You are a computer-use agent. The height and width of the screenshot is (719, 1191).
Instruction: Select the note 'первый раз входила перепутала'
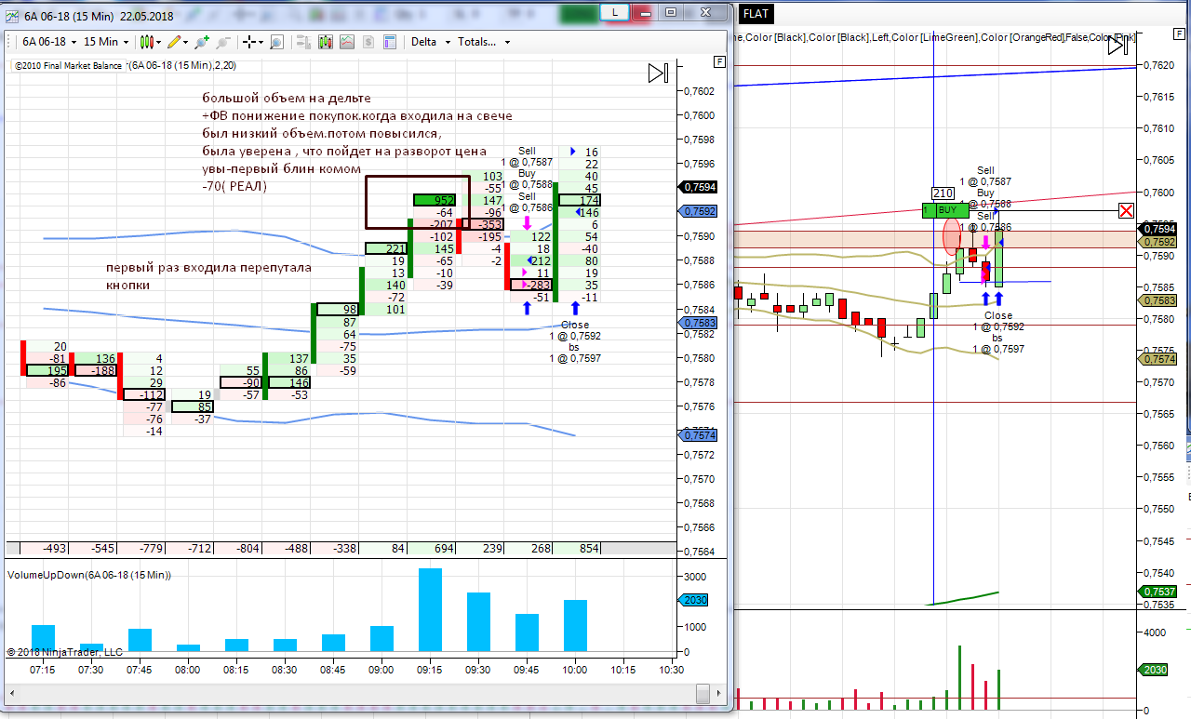point(209,267)
